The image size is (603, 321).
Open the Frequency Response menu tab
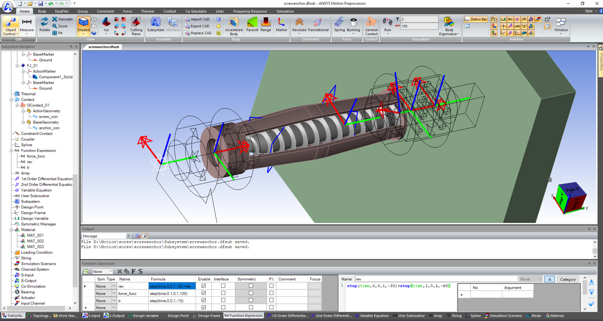click(250, 11)
